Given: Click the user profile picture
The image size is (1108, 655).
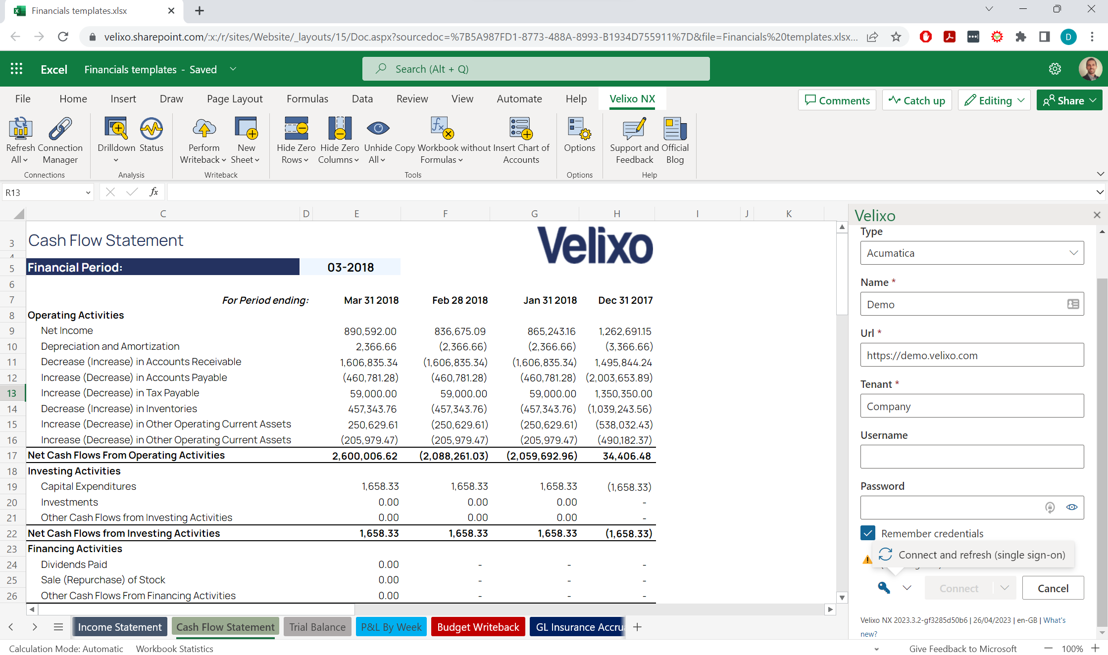Looking at the screenshot, I should point(1090,69).
